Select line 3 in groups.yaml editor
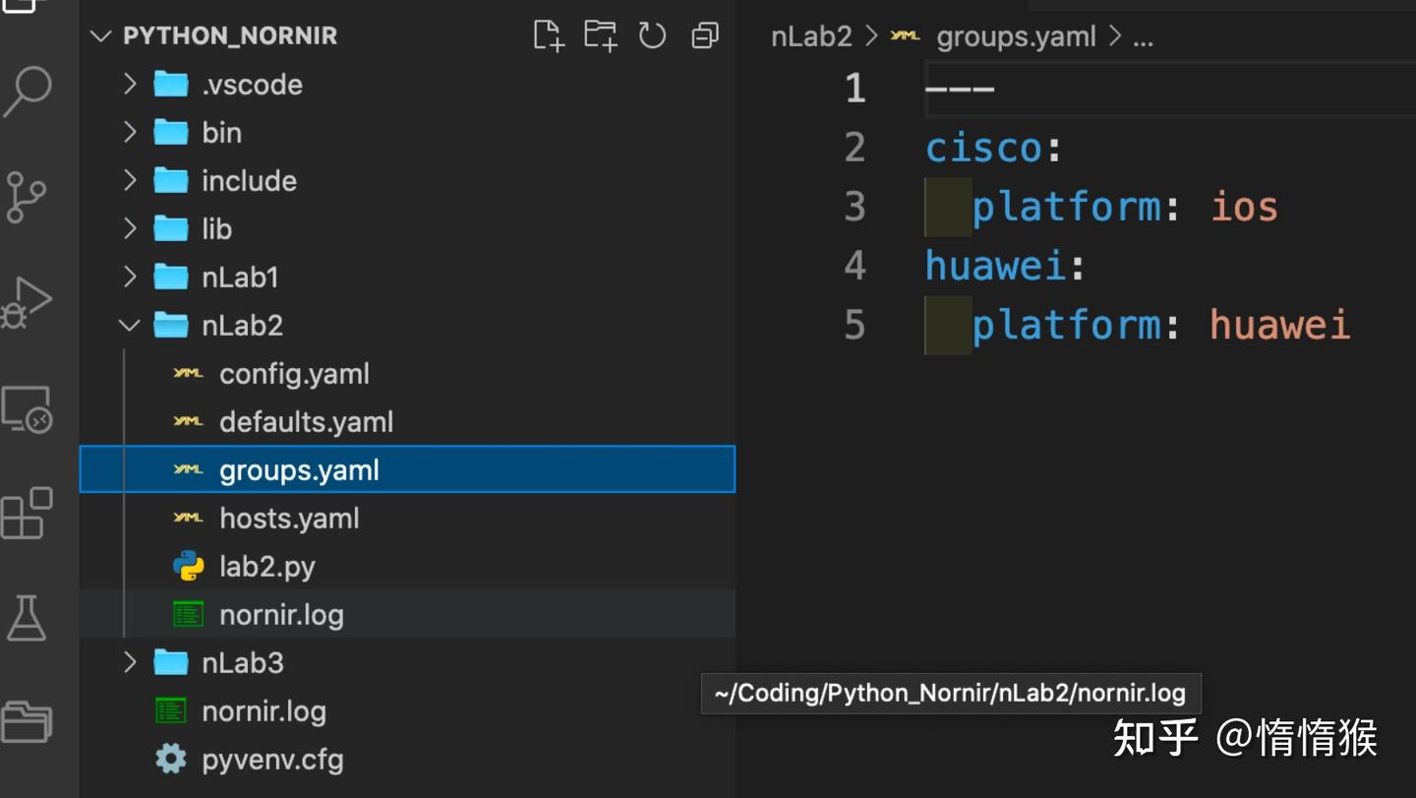This screenshot has height=798, width=1416. (x=854, y=206)
